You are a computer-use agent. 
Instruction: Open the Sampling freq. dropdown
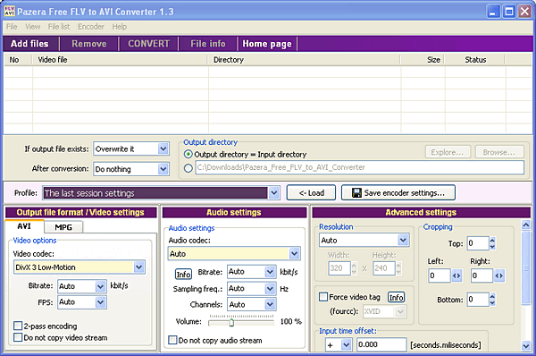[270, 289]
